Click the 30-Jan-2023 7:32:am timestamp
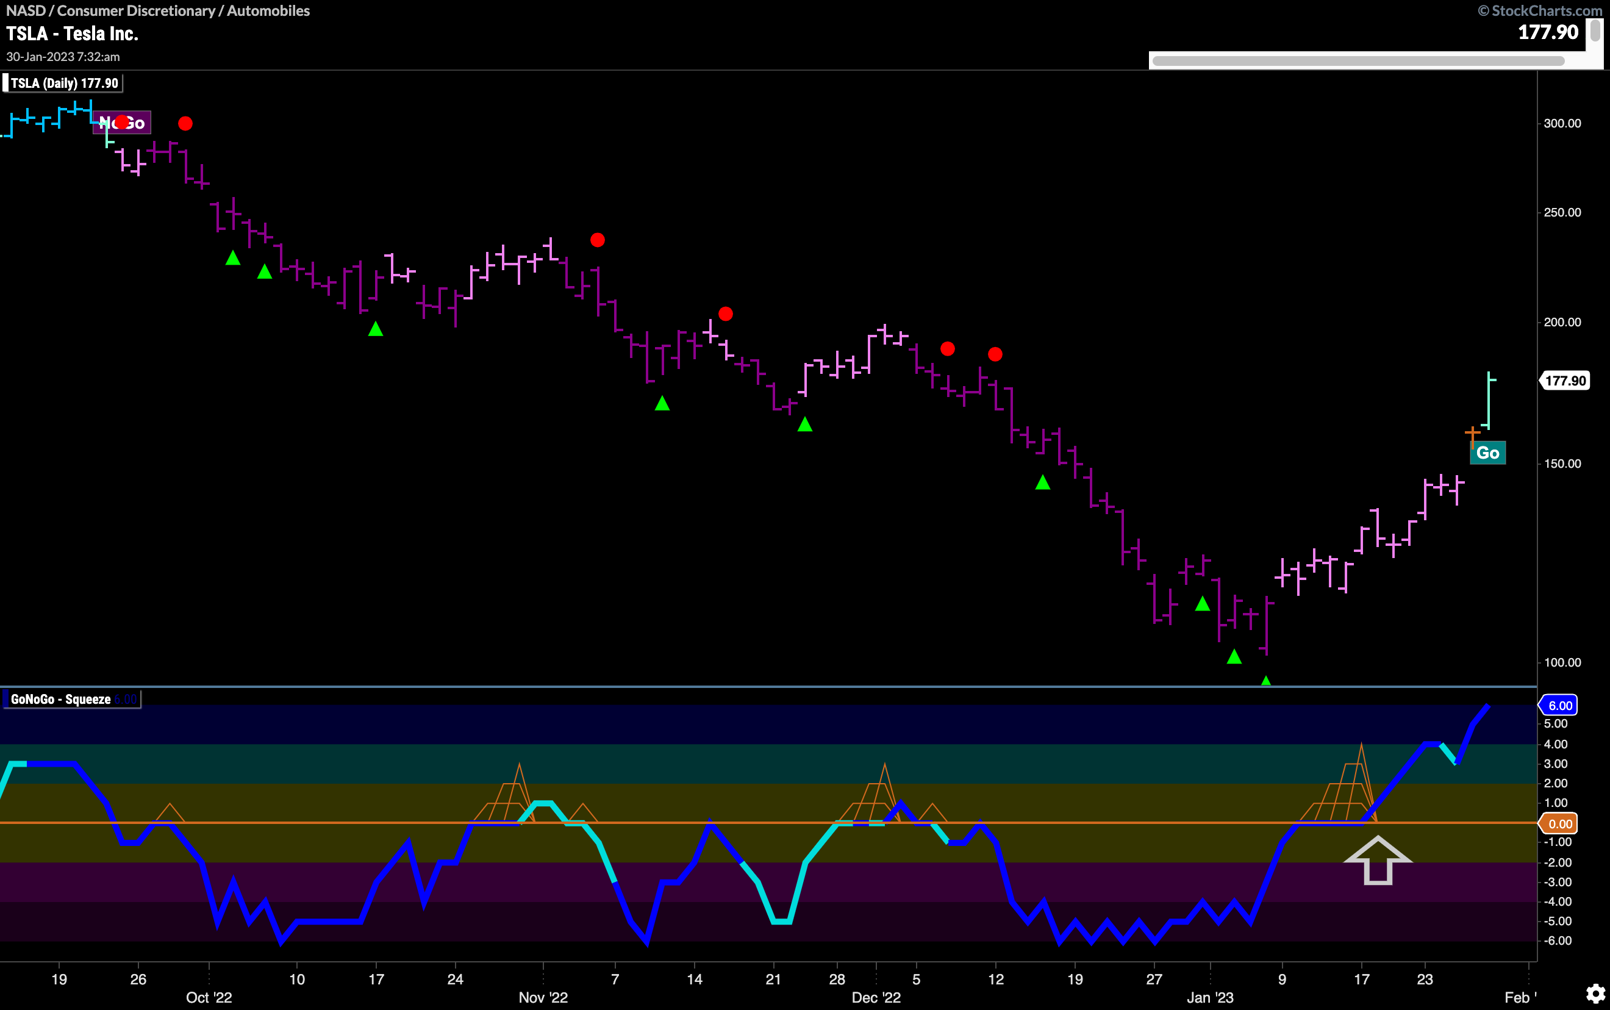1610x1010 pixels. point(63,57)
